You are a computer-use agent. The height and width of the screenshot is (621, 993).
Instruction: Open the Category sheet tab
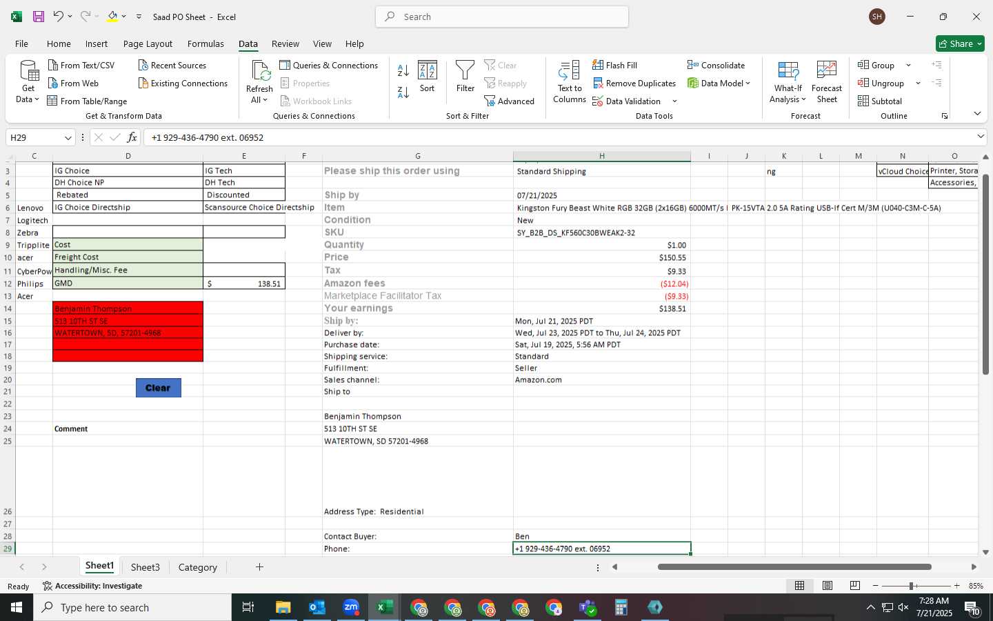tap(197, 567)
